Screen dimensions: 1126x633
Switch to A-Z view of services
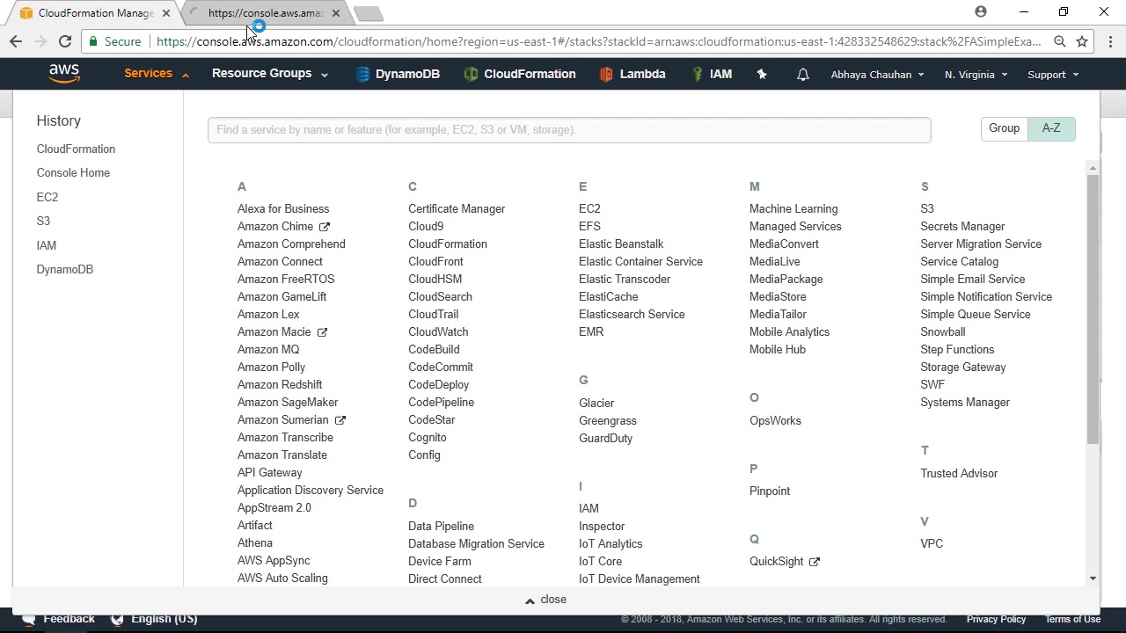click(1051, 128)
